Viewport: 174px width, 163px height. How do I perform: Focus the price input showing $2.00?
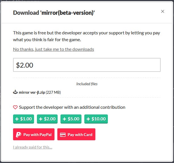[x=87, y=65]
